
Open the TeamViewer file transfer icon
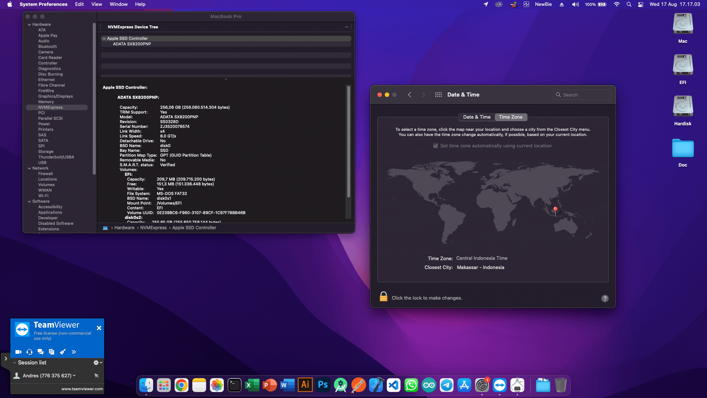tap(52, 352)
